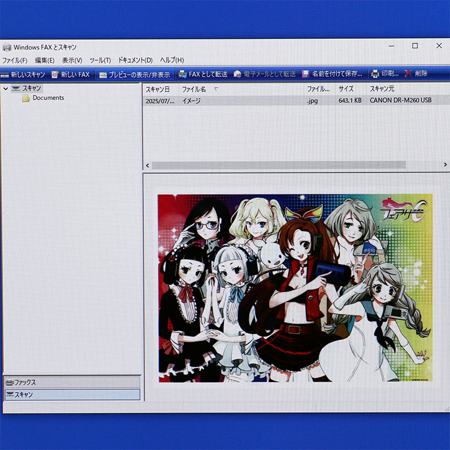Click the scanned anime image preview
This screenshot has height=450, width=450.
295,288
